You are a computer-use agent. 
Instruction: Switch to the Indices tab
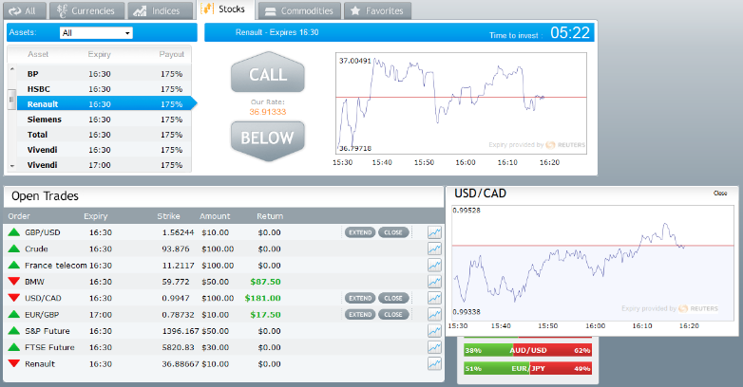point(161,10)
